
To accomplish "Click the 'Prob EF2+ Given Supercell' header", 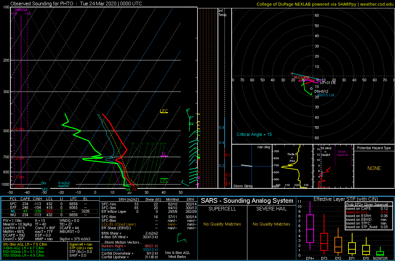I will (x=366, y=204).
